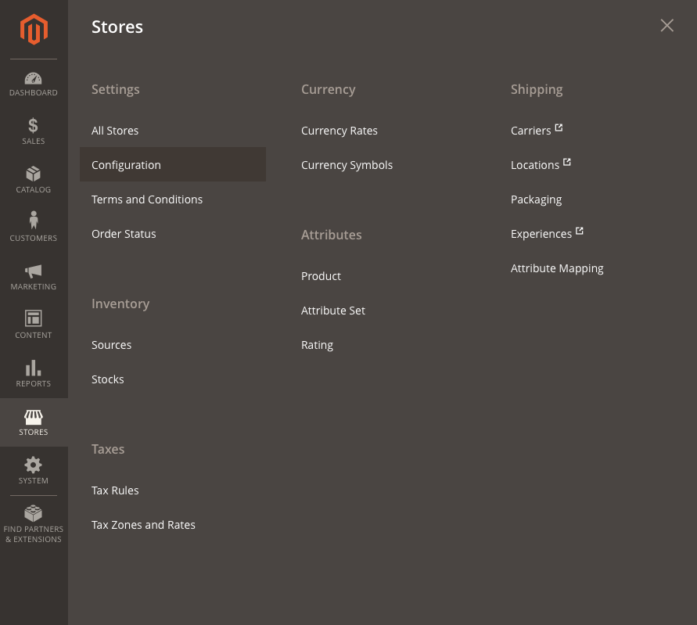Close the Stores menu panel
697x625 pixels.
(x=666, y=25)
